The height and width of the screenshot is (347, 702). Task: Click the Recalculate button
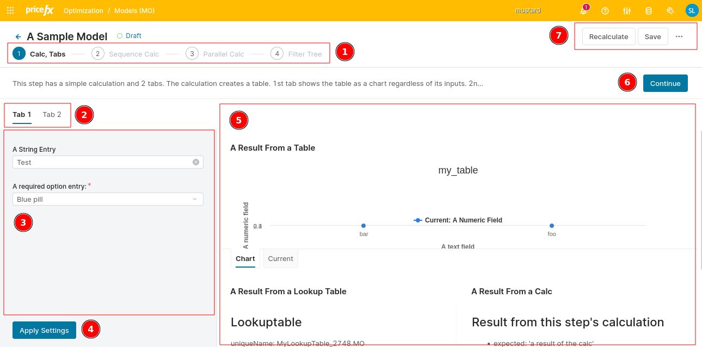tap(608, 36)
